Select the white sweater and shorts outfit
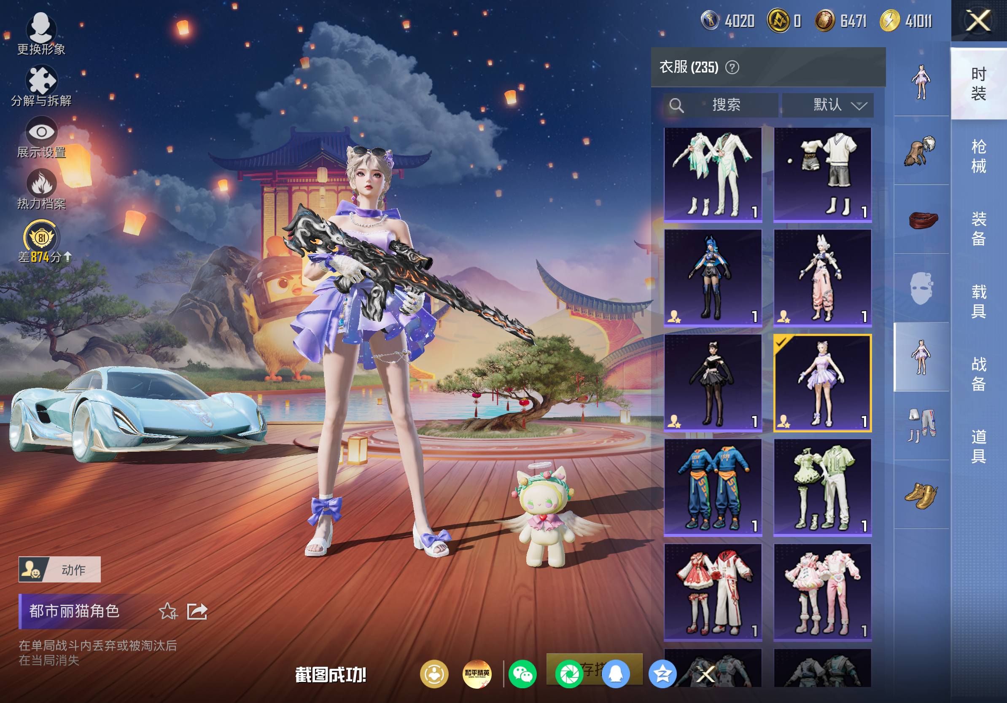1007x703 pixels. point(823,174)
